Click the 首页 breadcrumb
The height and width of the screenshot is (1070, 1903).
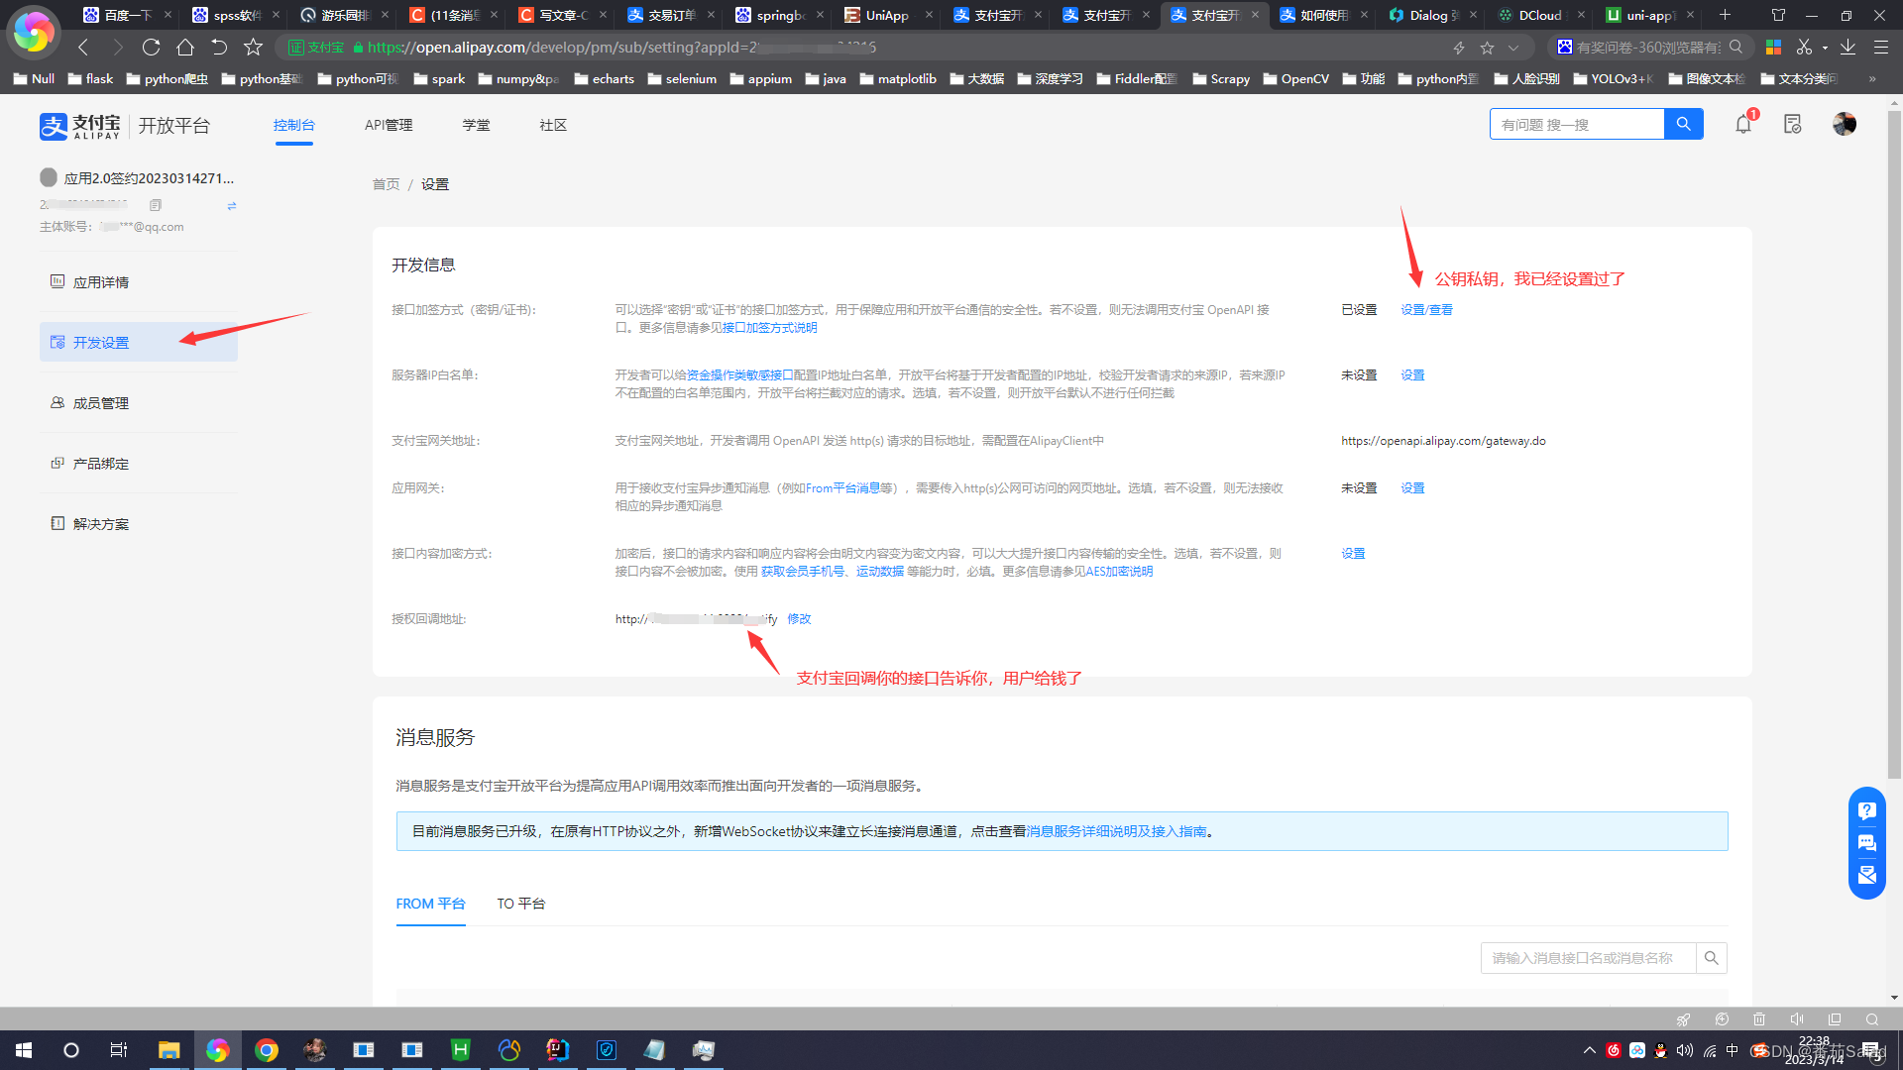click(x=386, y=184)
